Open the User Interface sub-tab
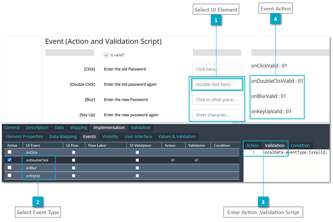The image size is (333, 222). pyautogui.click(x=138, y=136)
